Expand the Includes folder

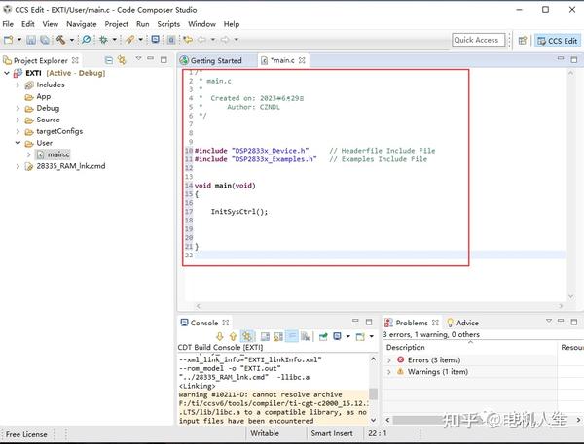(18, 85)
